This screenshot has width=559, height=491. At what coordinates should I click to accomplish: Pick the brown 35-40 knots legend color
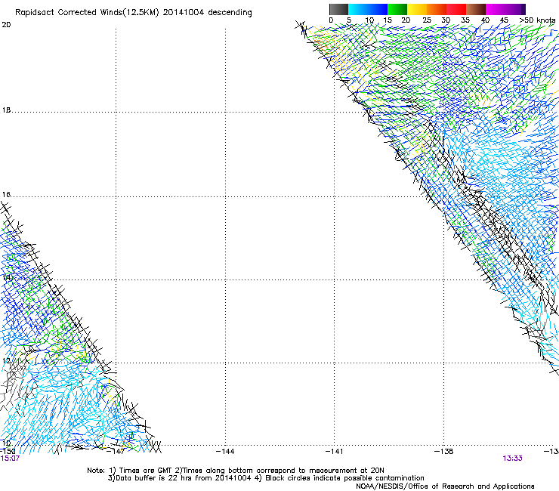coord(476,9)
